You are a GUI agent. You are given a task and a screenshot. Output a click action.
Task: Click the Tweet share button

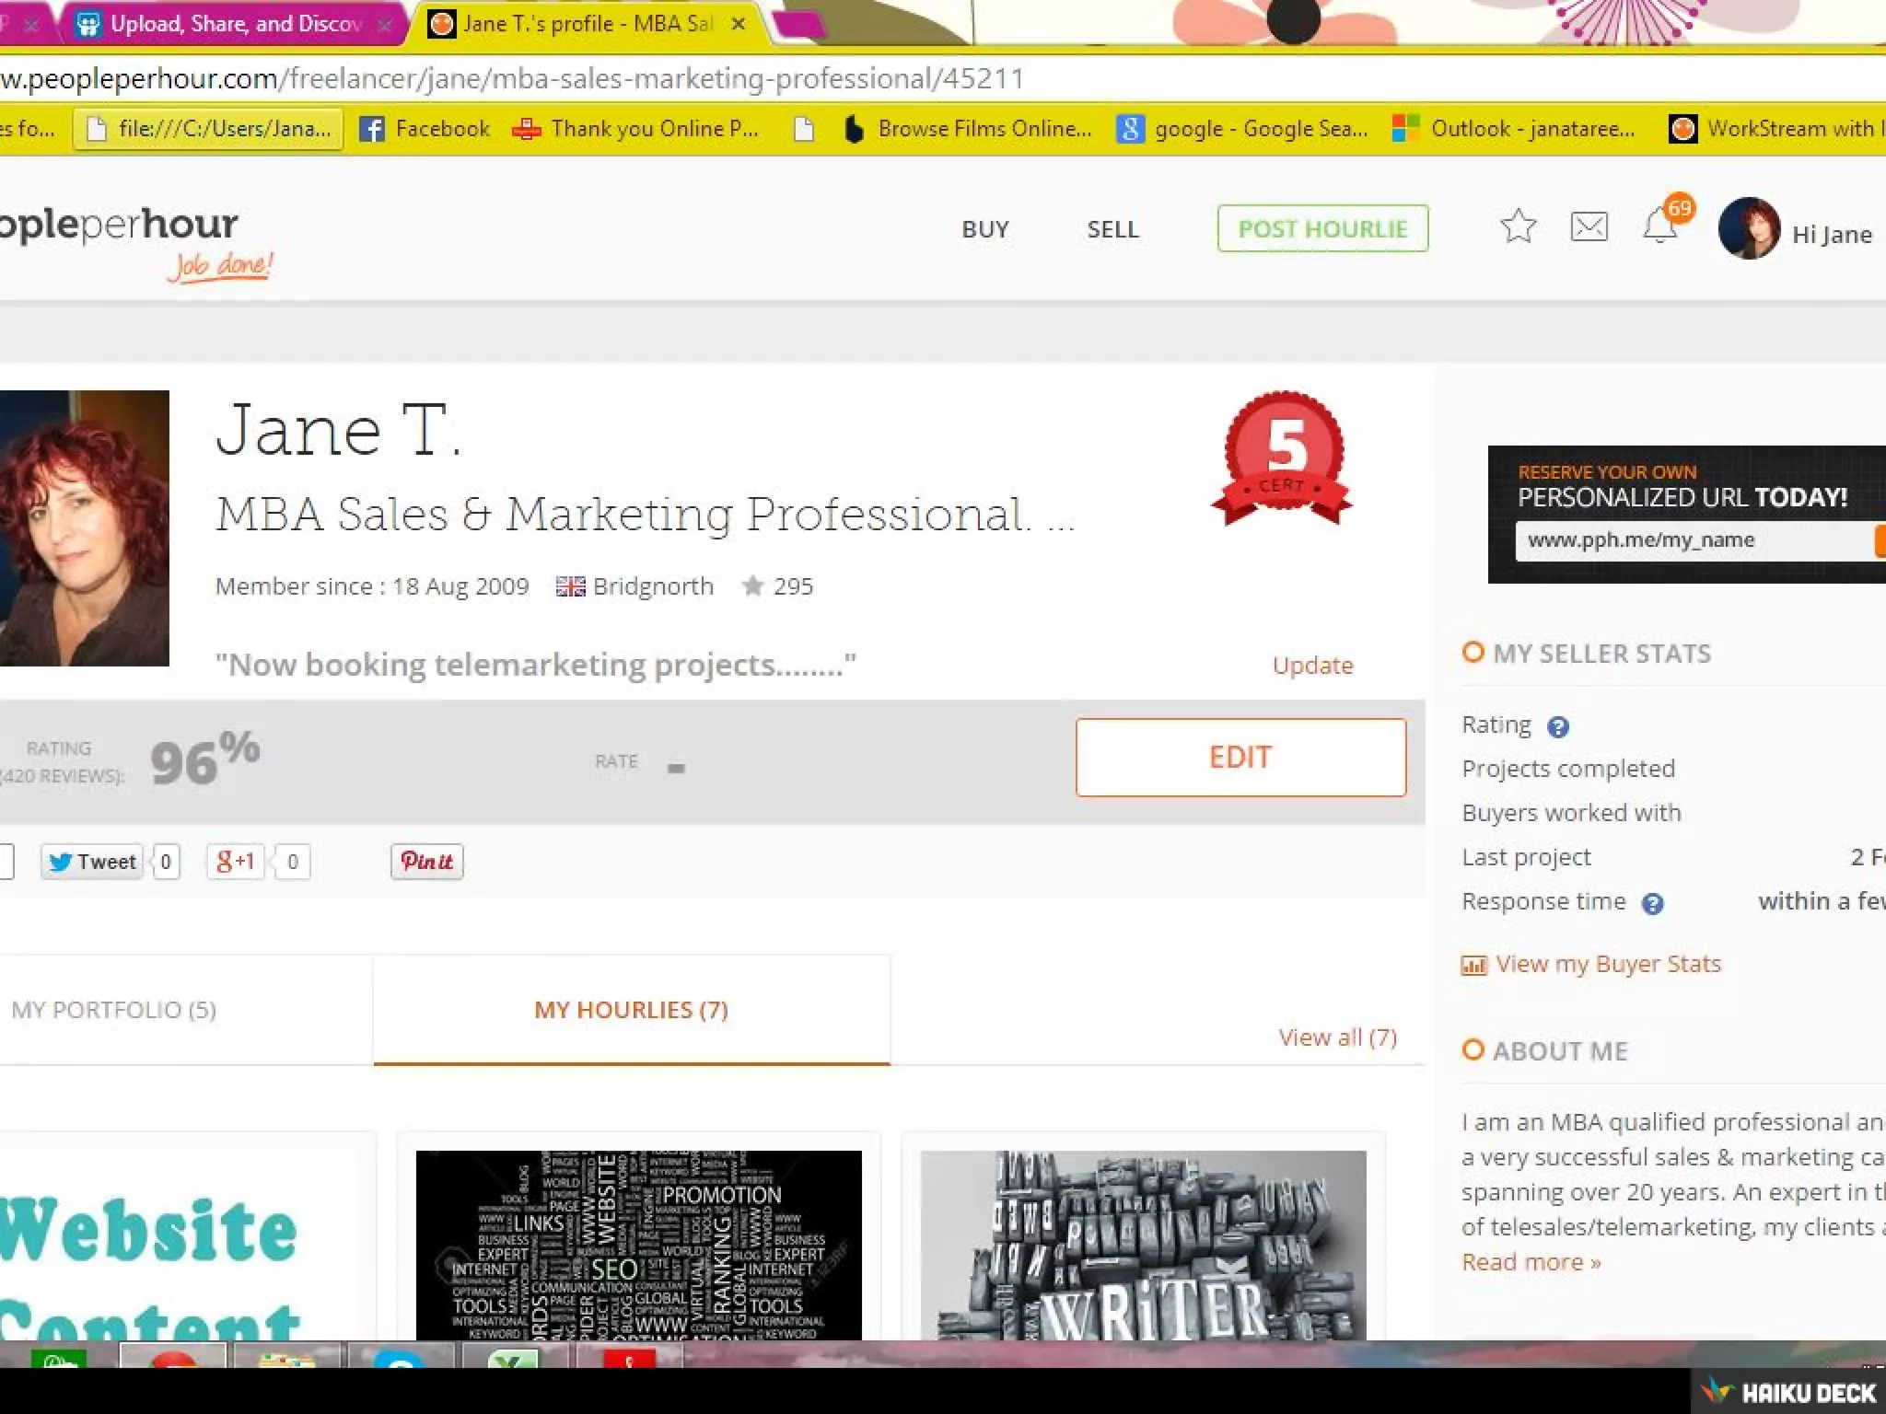[92, 862]
